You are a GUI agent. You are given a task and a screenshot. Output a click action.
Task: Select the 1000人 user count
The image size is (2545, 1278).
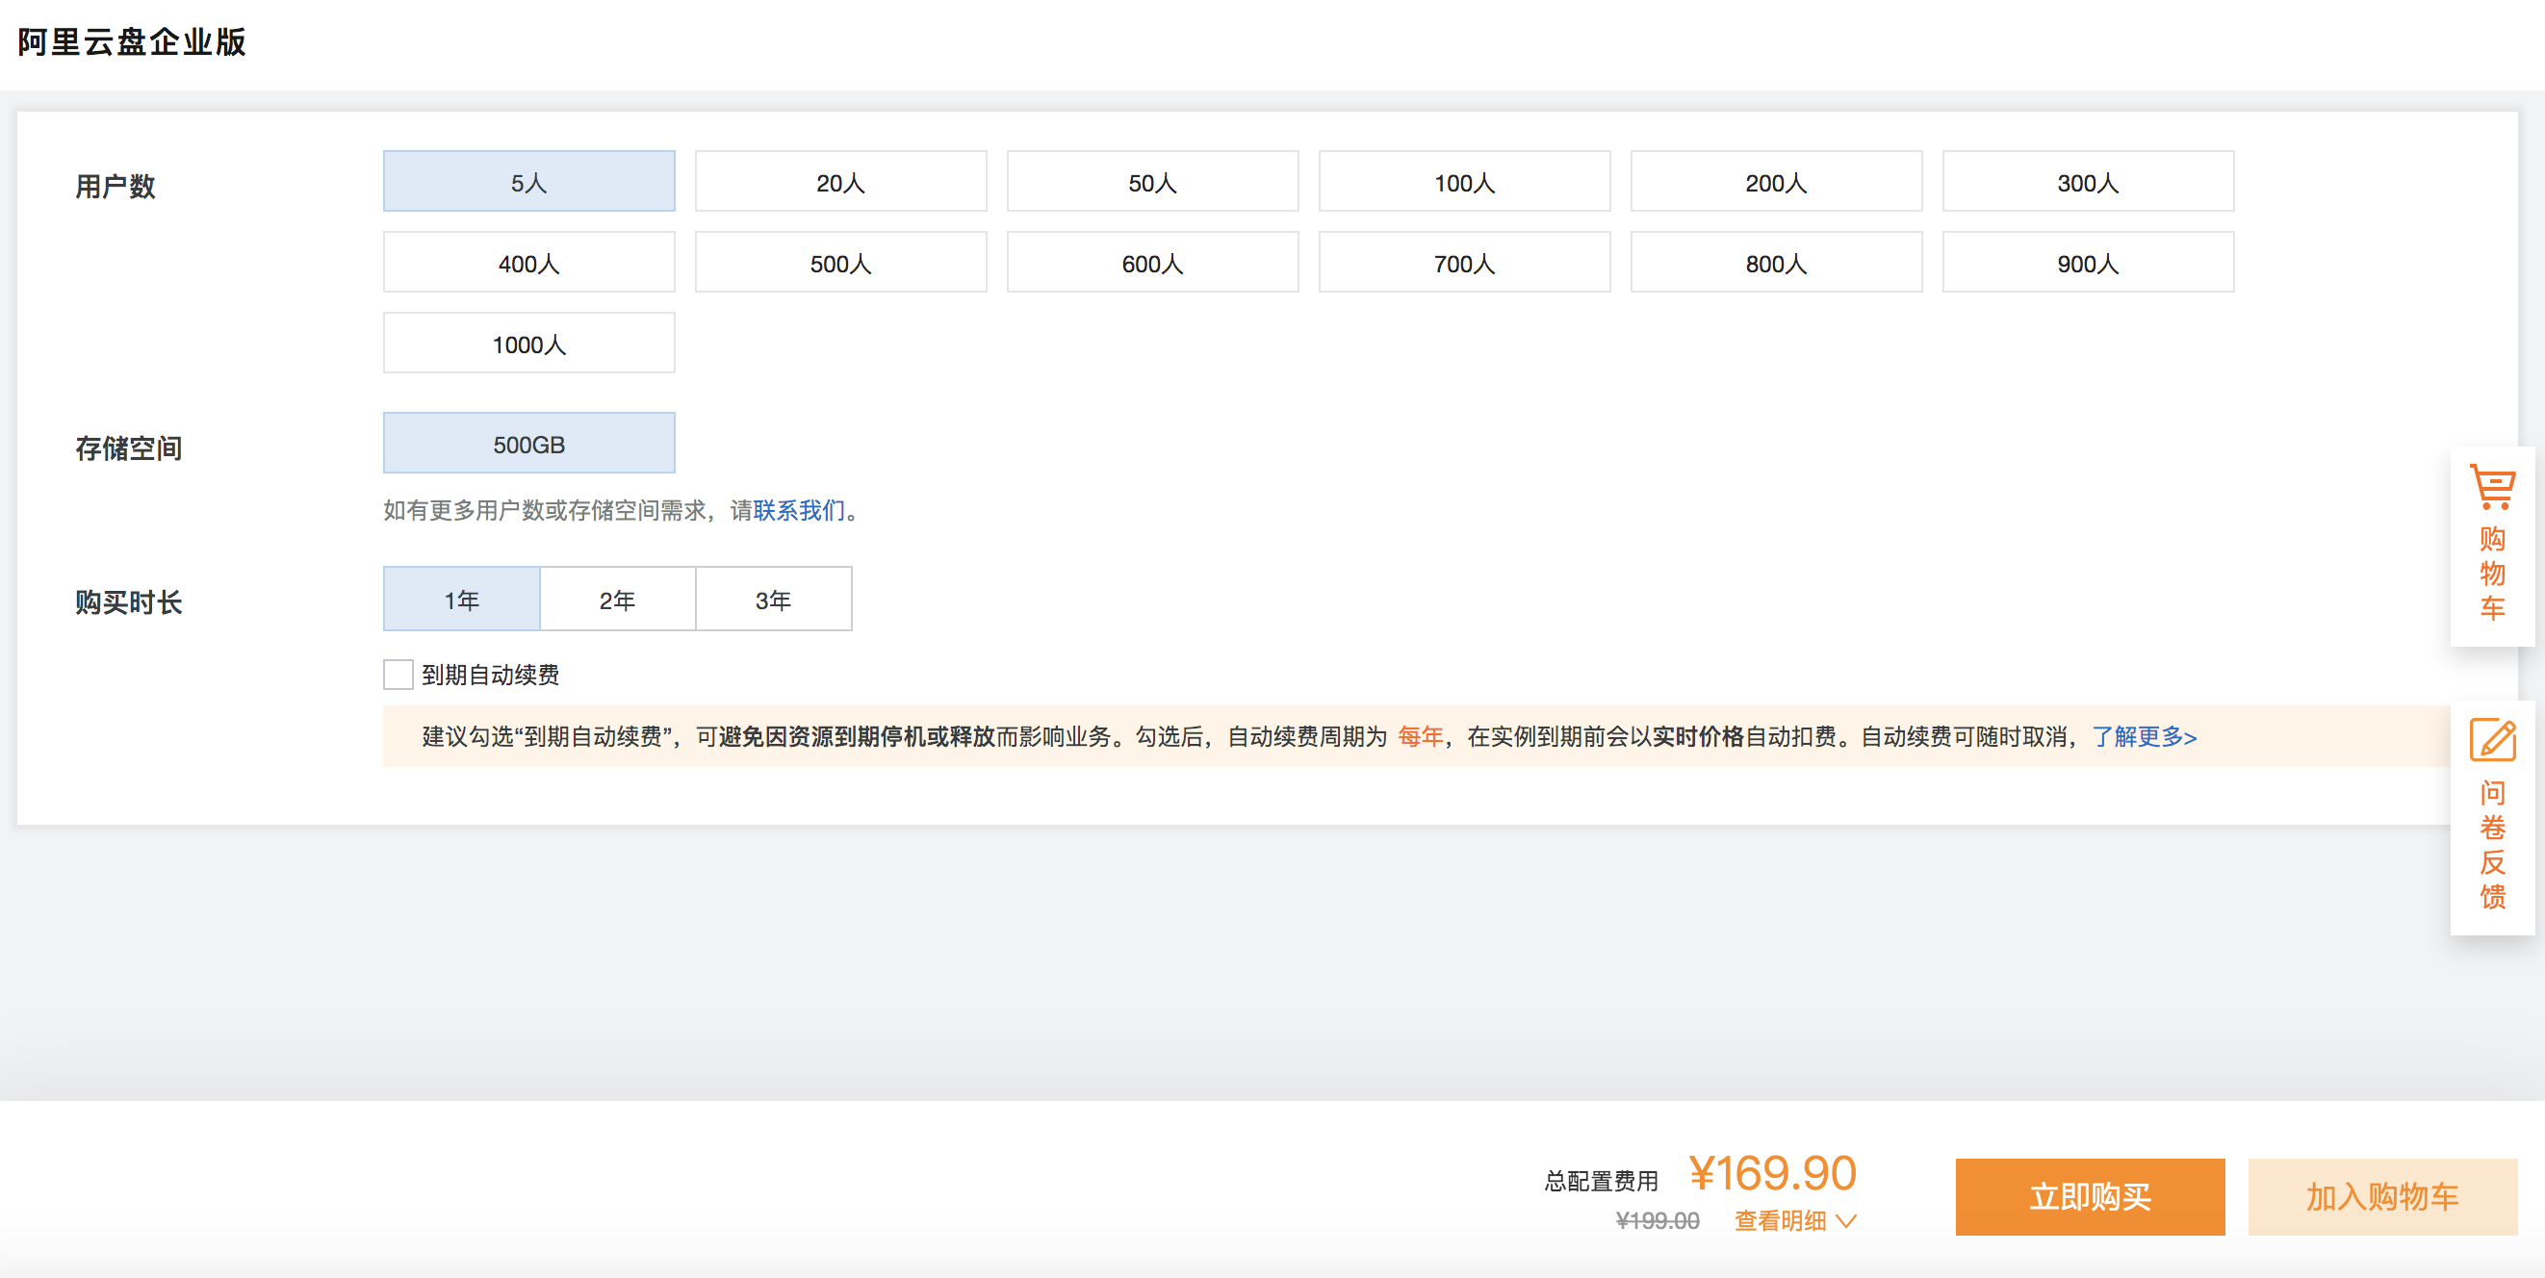(528, 344)
